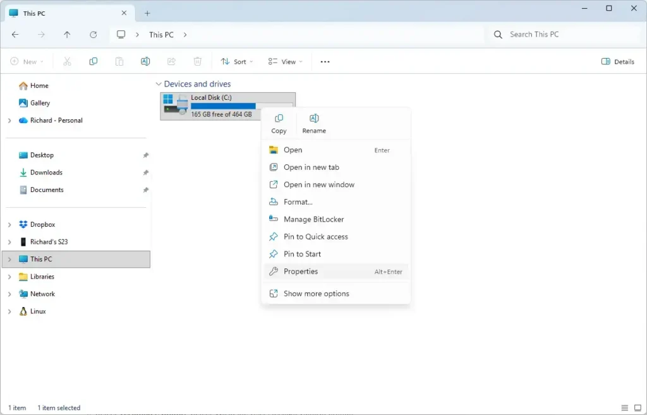Select Pin to Start
The image size is (647, 415).
pyautogui.click(x=336, y=254)
